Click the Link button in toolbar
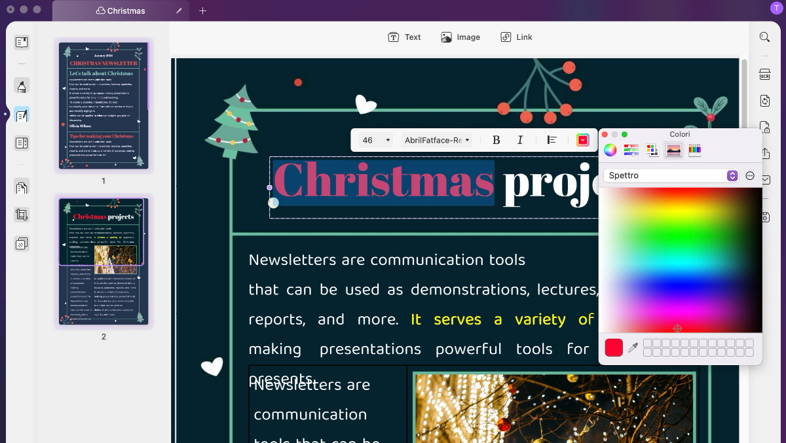The height and width of the screenshot is (443, 786). click(516, 37)
